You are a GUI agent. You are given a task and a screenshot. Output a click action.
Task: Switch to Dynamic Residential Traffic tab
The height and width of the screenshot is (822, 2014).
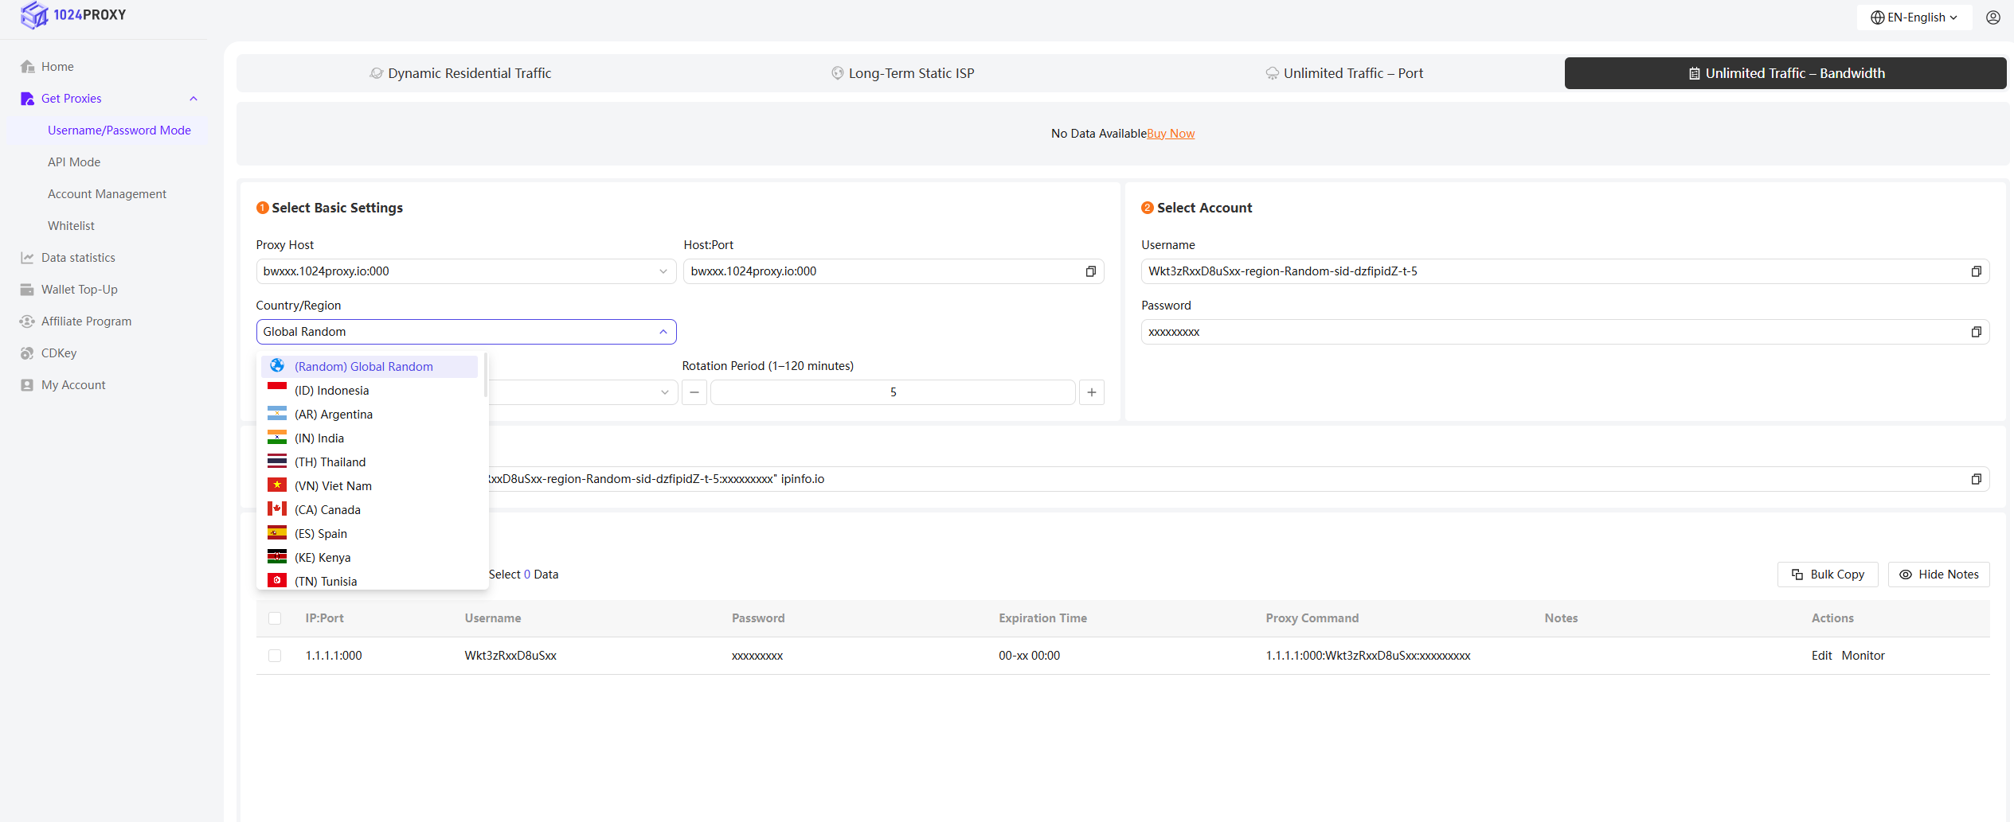click(460, 73)
